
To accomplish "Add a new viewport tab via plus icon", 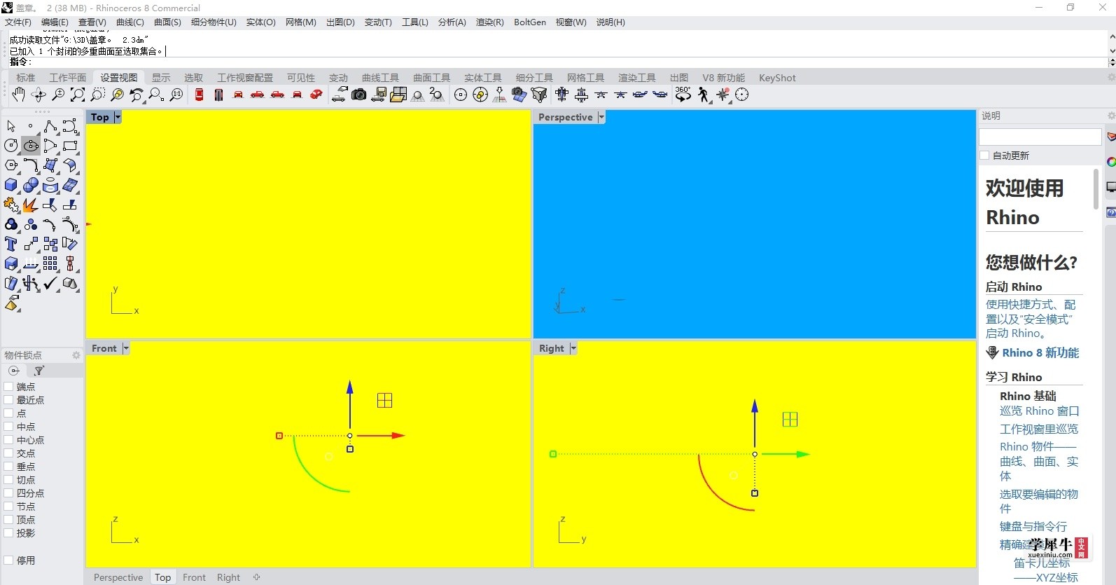I will (x=257, y=577).
